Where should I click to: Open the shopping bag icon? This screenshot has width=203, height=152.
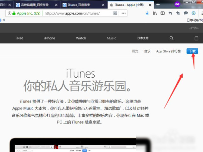coord(196,38)
